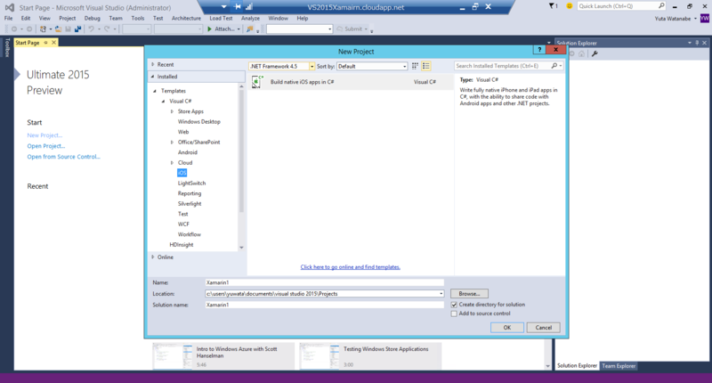Open the .NET Framework 4.5 dropdown

coord(312,66)
